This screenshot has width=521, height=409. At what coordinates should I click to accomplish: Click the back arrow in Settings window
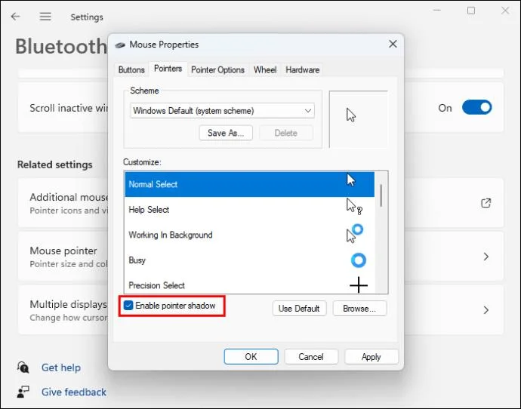tap(16, 17)
